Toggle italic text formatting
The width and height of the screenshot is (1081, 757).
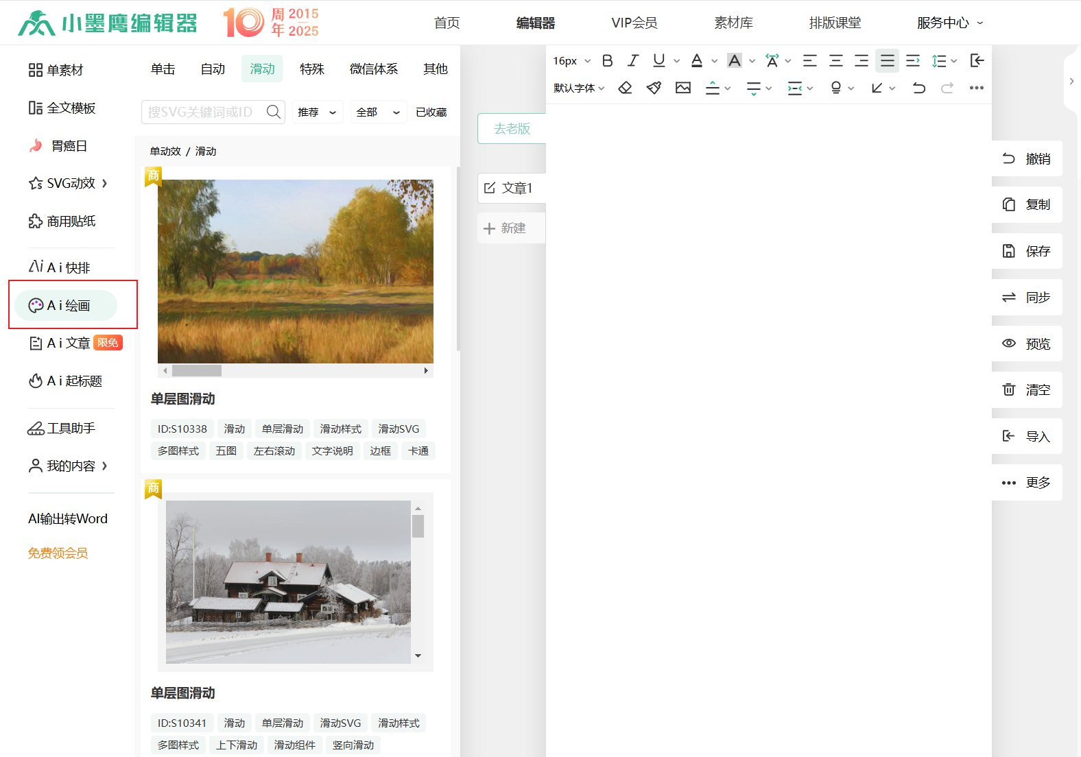point(633,61)
